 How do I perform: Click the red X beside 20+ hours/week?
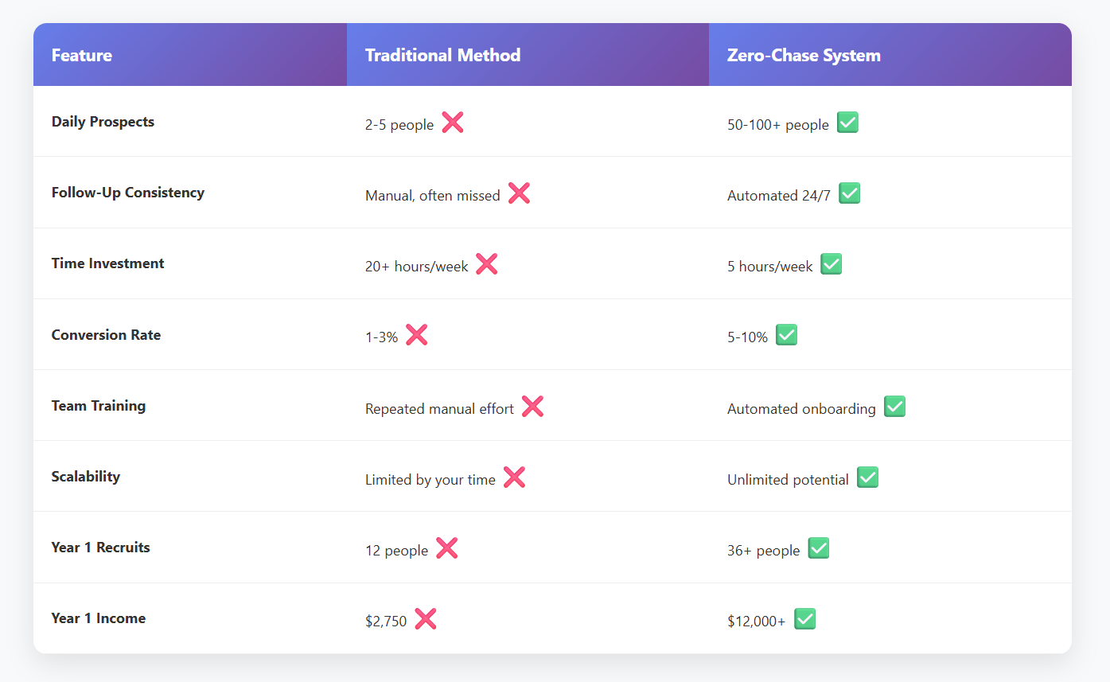coord(487,264)
